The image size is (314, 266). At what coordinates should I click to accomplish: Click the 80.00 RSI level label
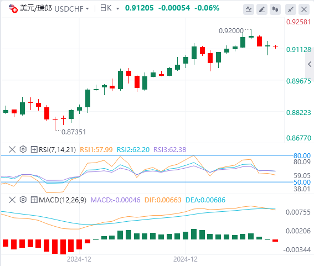pyautogui.click(x=302, y=155)
